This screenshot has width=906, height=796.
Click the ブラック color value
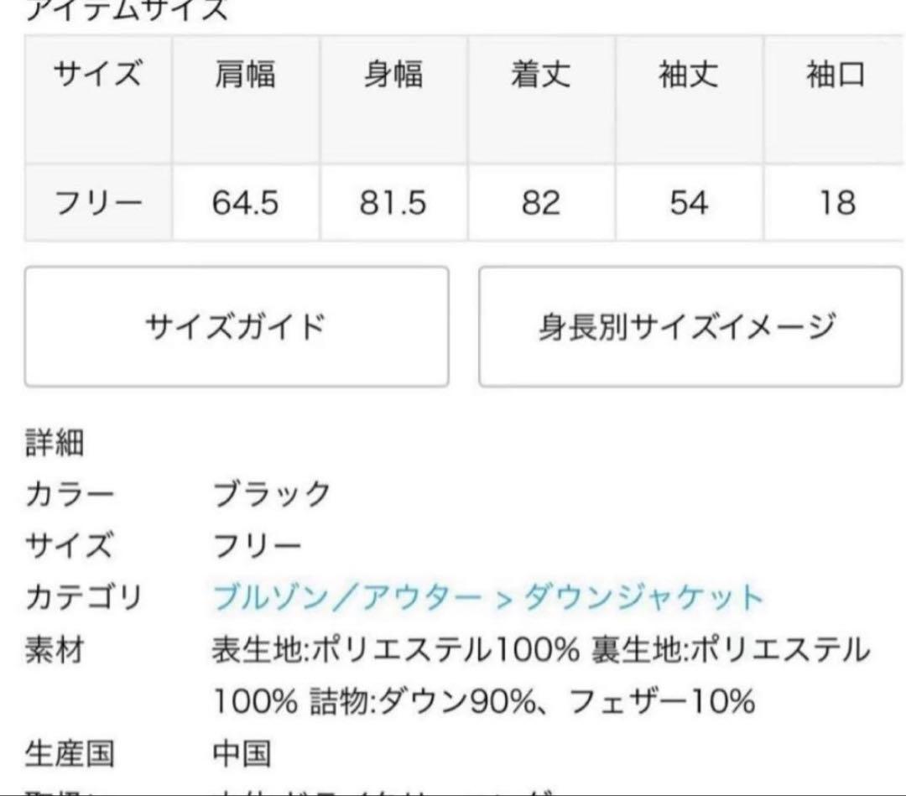[x=272, y=494]
